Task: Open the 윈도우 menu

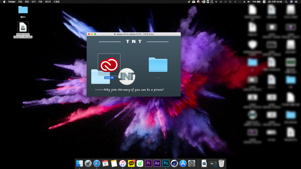Action: pos(48,2)
